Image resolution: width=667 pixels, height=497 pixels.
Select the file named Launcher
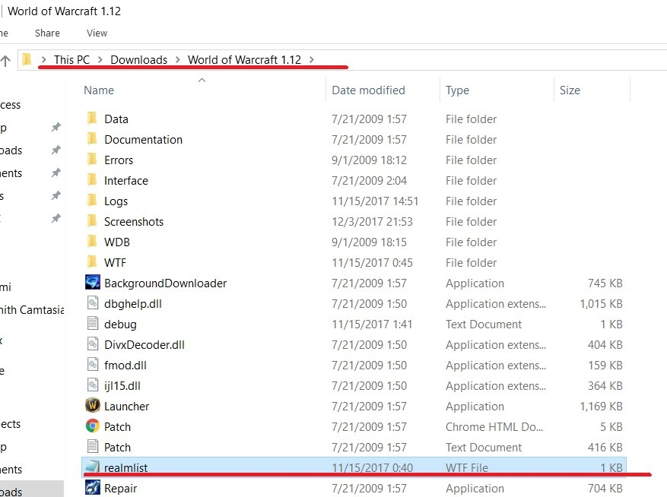[x=127, y=407]
